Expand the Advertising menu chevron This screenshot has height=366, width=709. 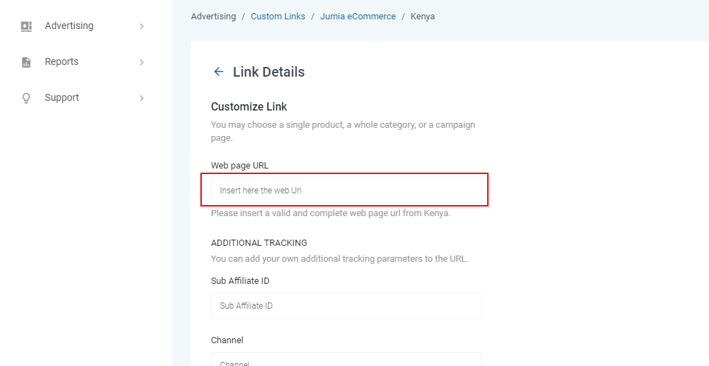click(142, 26)
